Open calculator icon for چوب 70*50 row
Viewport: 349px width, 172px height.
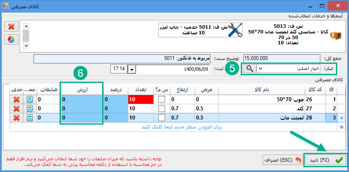30,99
